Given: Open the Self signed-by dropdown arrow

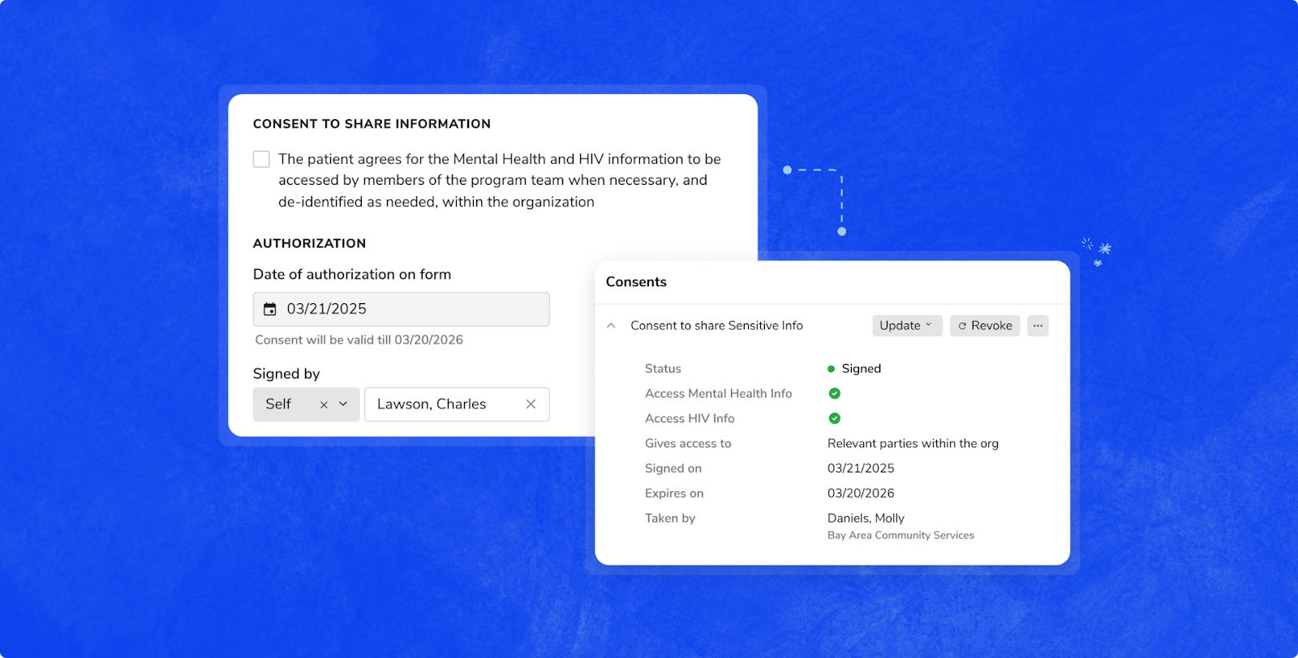Looking at the screenshot, I should [x=343, y=404].
